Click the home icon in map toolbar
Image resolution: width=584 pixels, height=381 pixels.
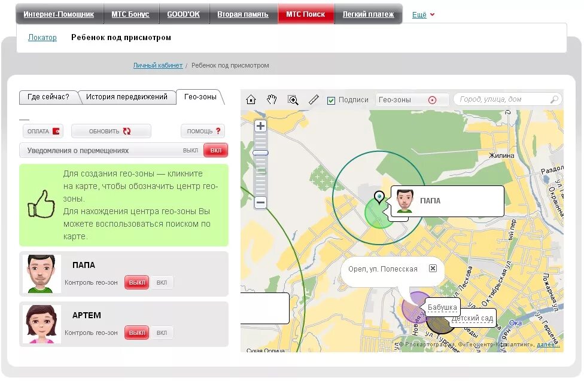251,99
